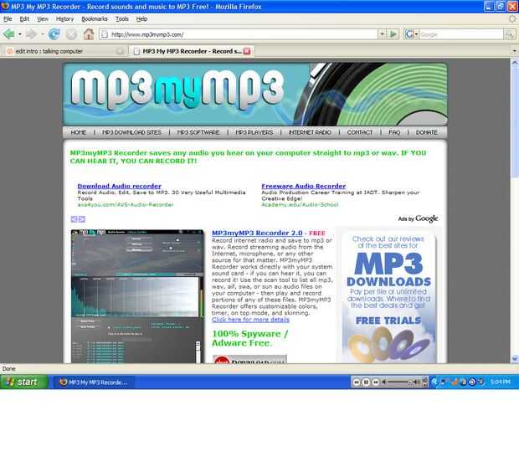Open the History menu
This screenshot has height=462, width=519.
(65, 19)
